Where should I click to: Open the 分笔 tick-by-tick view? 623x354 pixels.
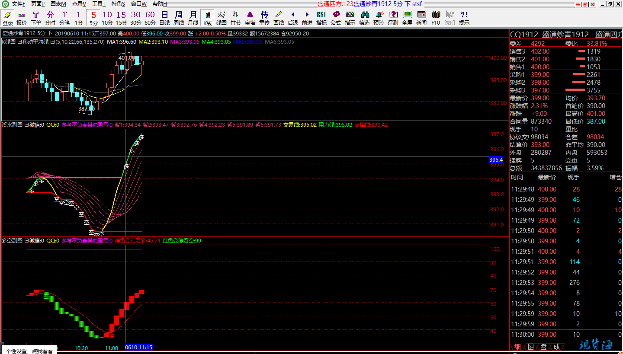point(64,18)
